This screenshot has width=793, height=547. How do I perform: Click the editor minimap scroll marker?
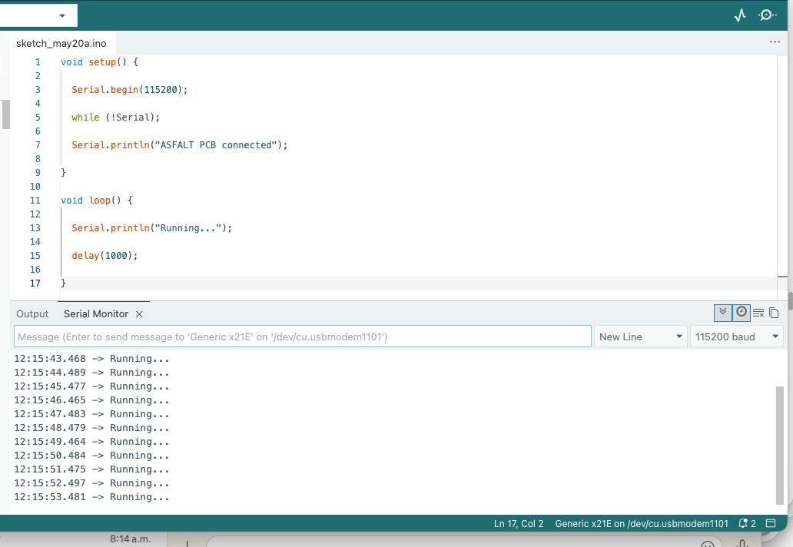click(782, 277)
